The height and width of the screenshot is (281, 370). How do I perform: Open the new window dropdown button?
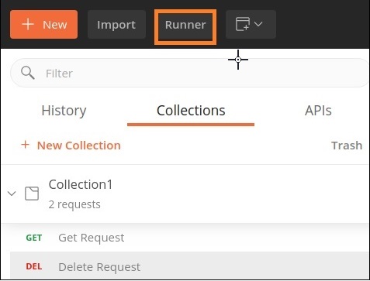[x=251, y=25]
